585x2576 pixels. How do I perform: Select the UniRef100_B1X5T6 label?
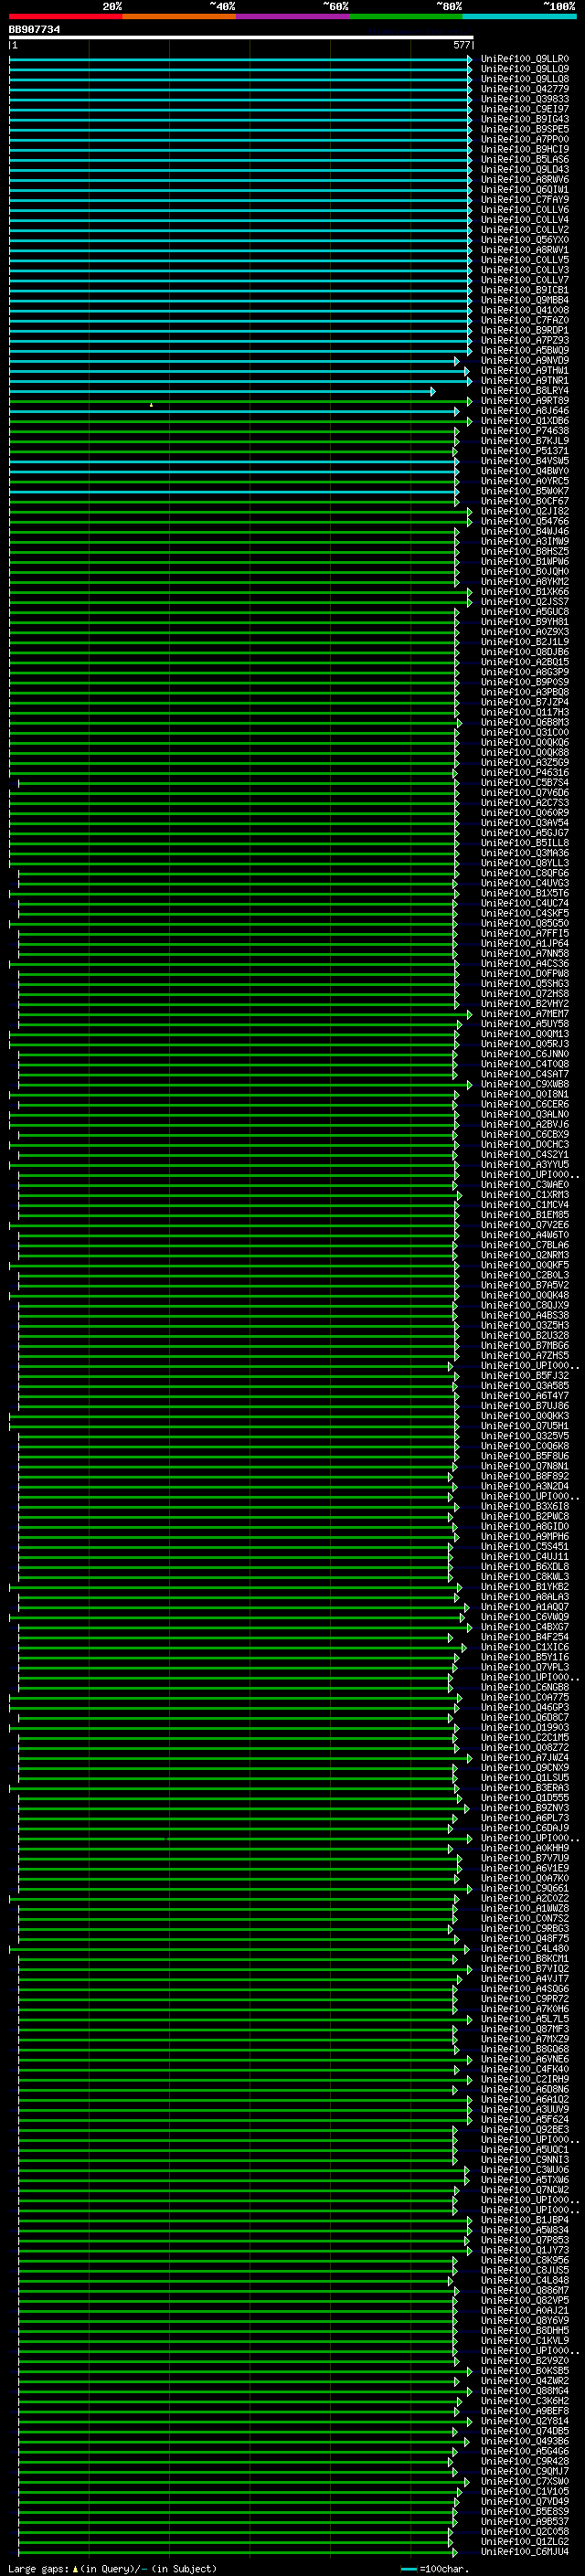(x=525, y=893)
